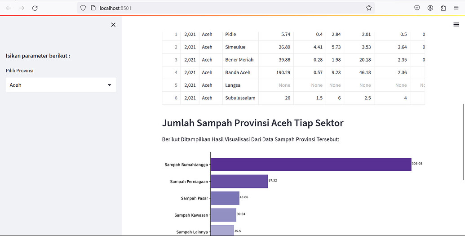
Task: Click the site information page icon
Action: tap(93, 8)
